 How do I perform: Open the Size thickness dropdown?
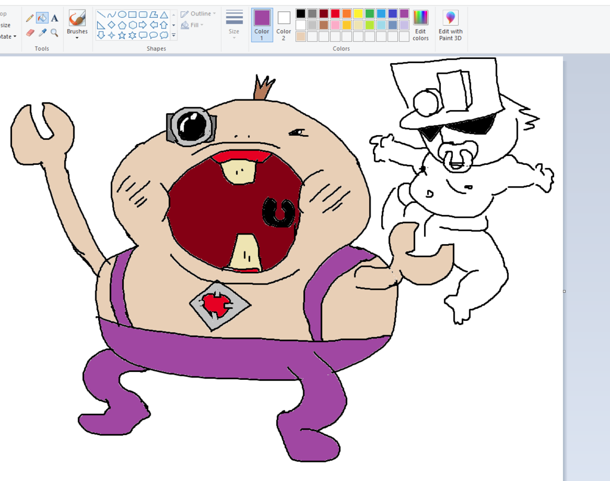[x=234, y=24]
